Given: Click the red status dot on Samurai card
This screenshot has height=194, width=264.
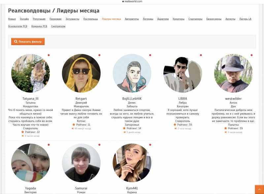Looking at the screenshot, I should click(99, 145).
